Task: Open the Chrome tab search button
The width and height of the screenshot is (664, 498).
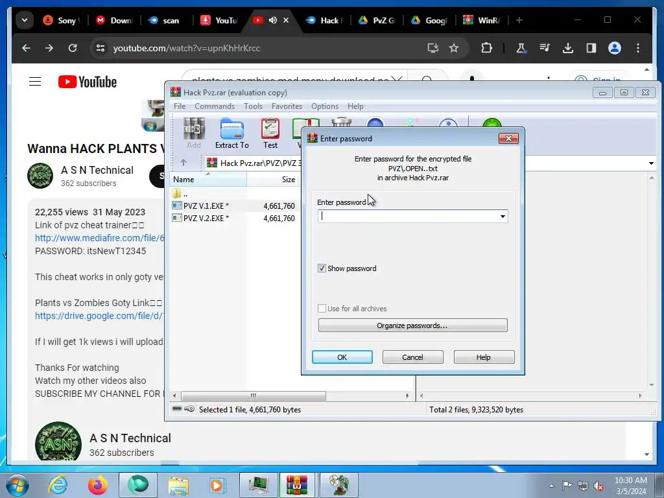Action: coord(25,20)
